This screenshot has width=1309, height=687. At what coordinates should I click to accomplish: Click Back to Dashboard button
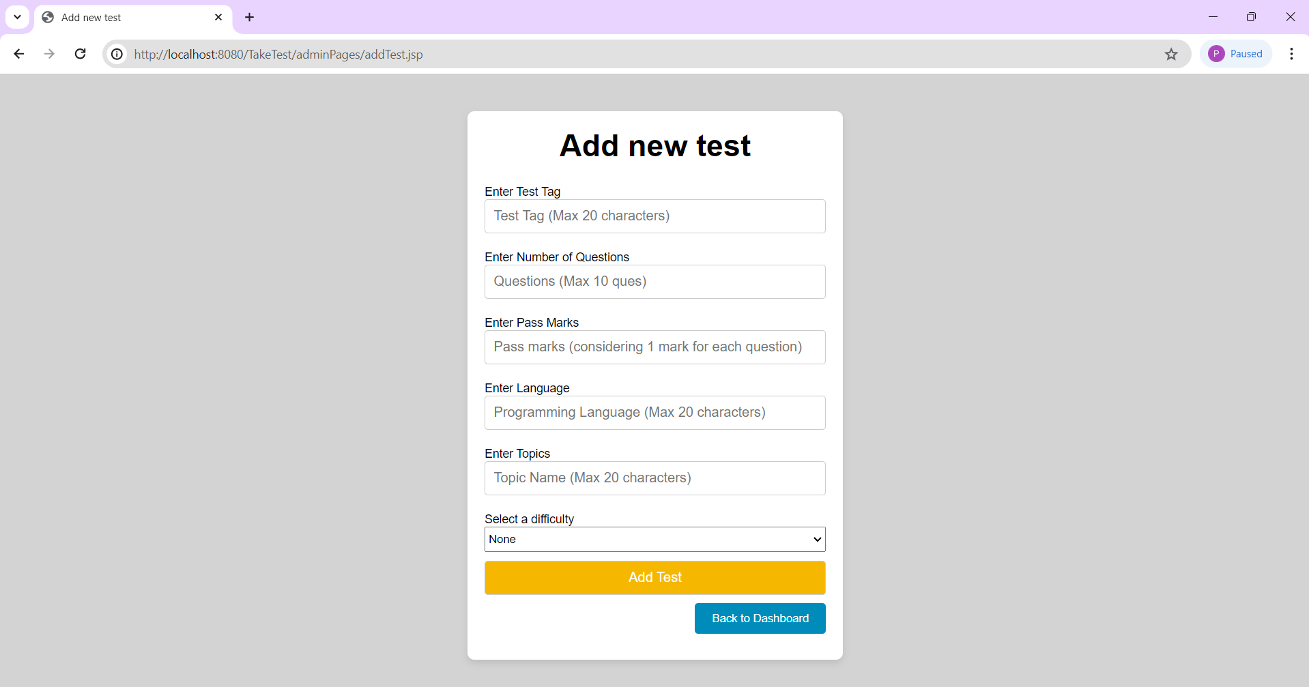pyautogui.click(x=760, y=618)
